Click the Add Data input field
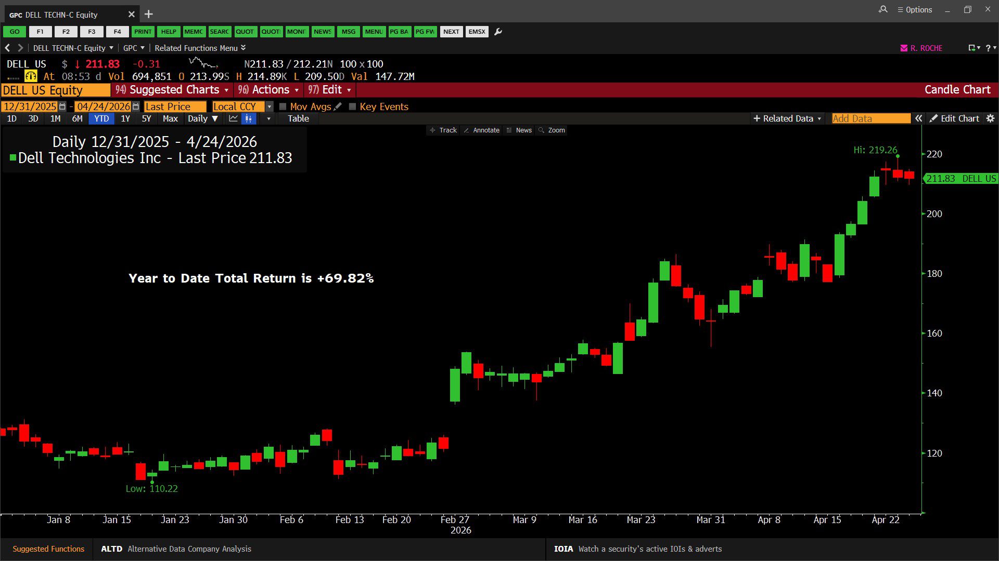Screen dimensions: 999x561 tap(870, 118)
